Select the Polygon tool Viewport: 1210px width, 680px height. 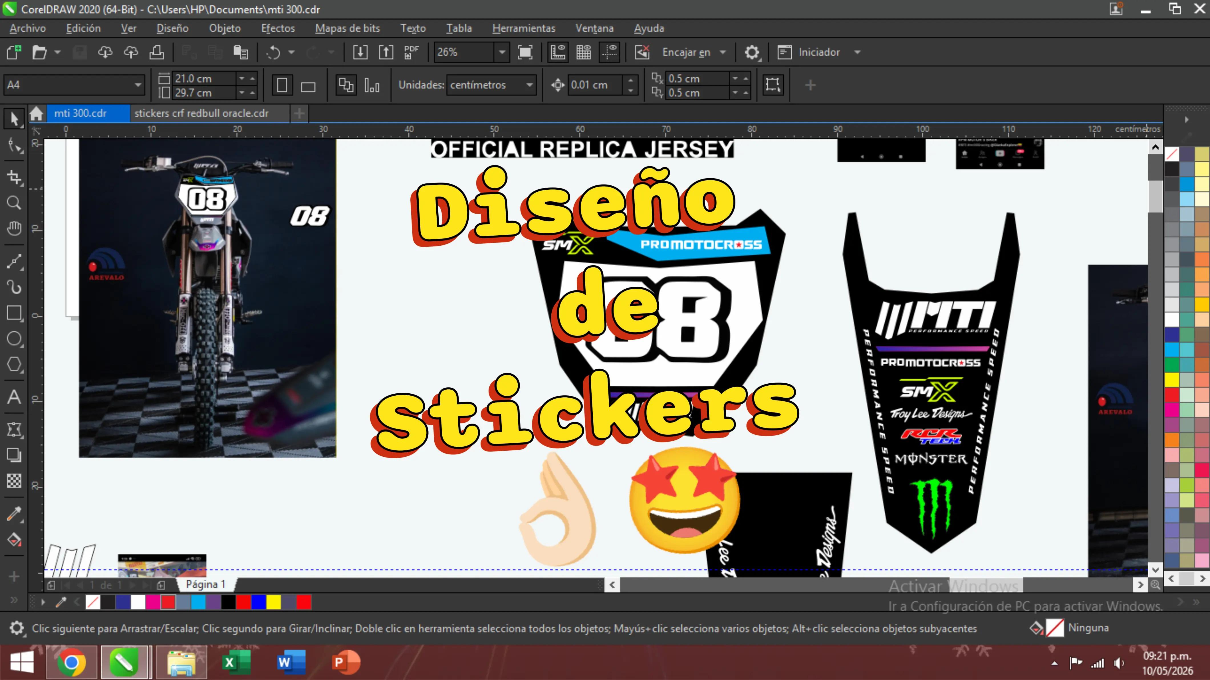14,365
